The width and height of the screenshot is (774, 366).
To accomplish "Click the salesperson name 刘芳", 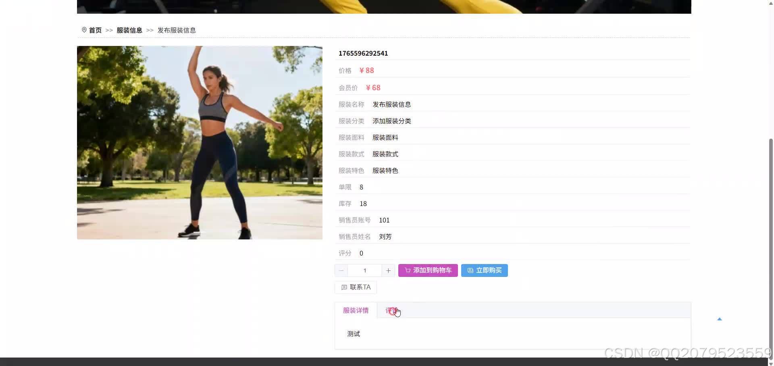I will [385, 237].
